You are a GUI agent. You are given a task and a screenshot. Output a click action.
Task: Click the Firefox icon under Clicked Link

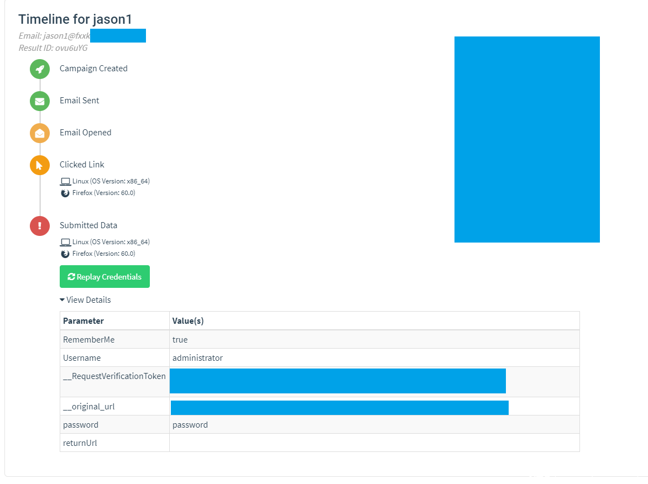click(65, 193)
